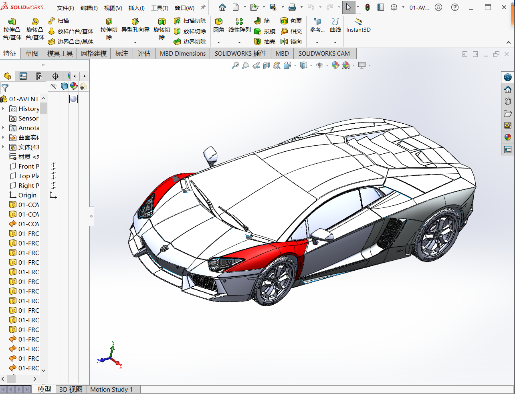Open the SOLIDWORKS CAM tab

tap(324, 53)
